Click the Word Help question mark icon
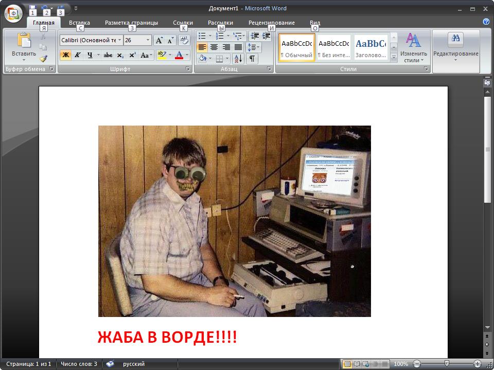 click(x=486, y=22)
